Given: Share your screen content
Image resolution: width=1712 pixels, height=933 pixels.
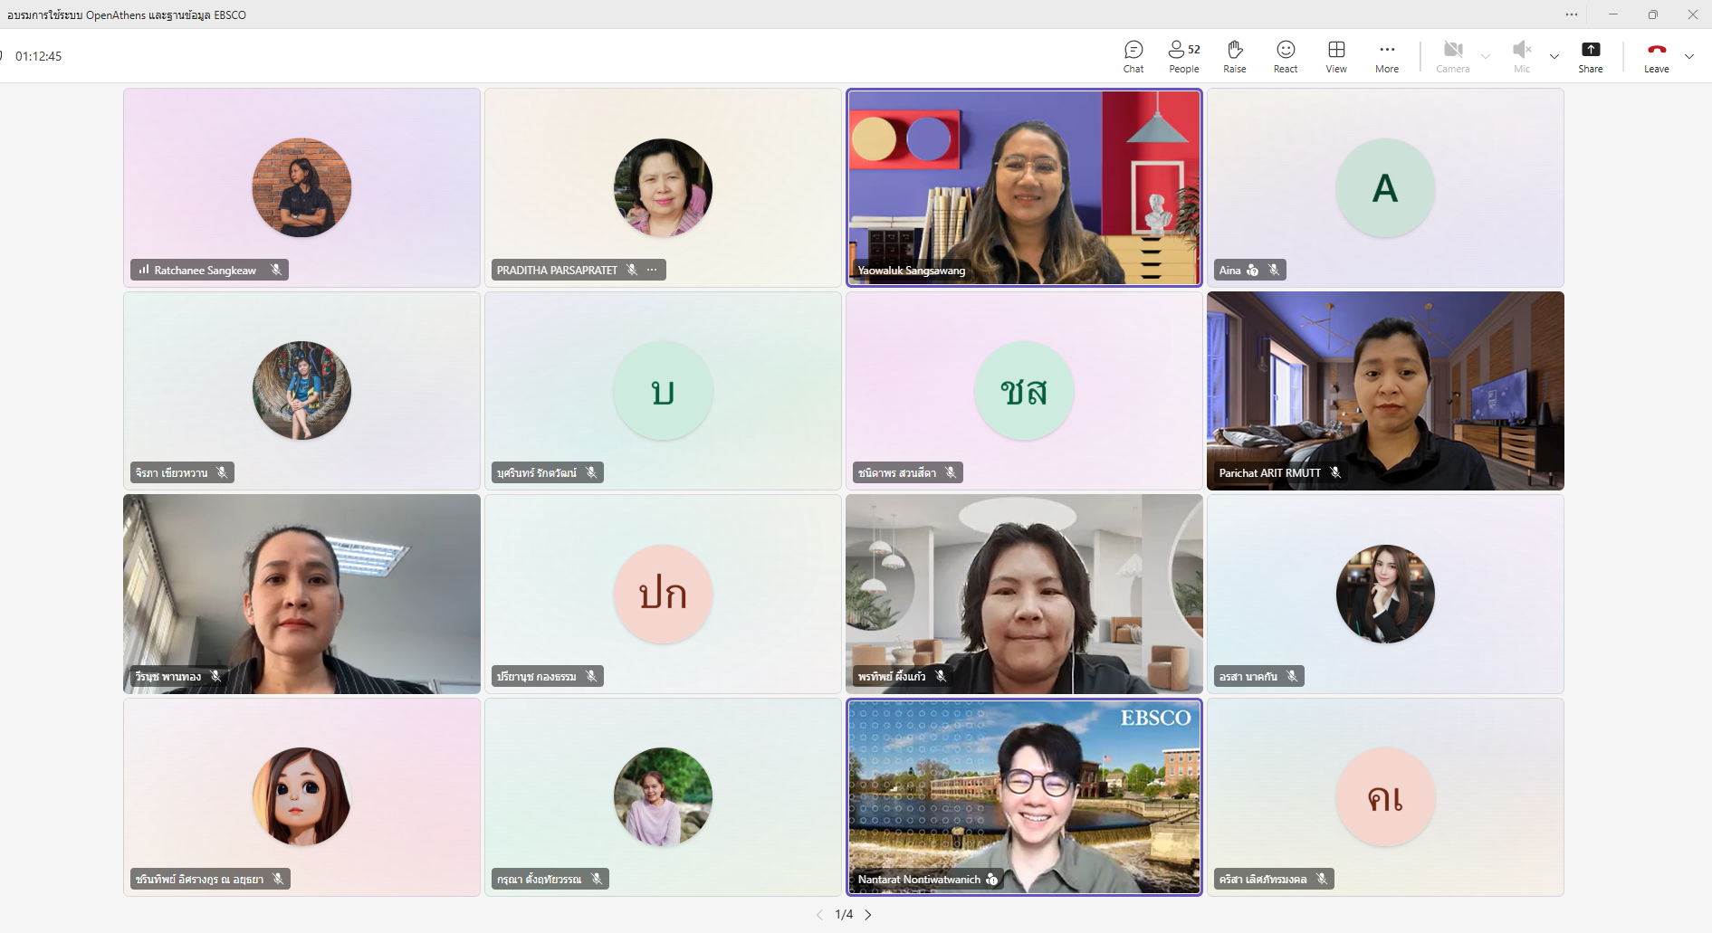Looking at the screenshot, I should coord(1591,56).
